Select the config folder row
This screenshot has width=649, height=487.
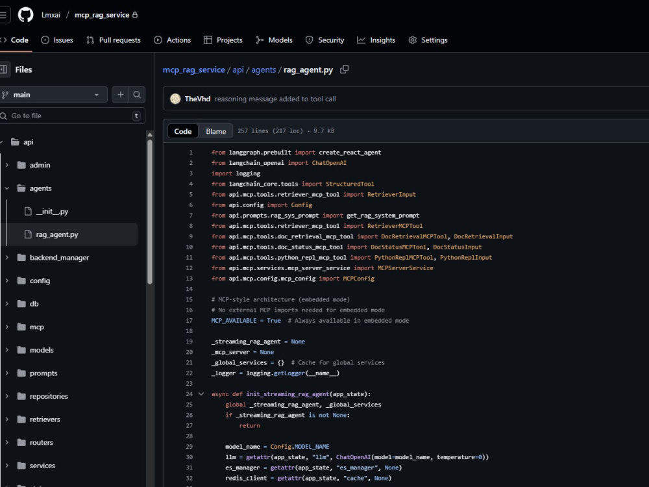69,281
